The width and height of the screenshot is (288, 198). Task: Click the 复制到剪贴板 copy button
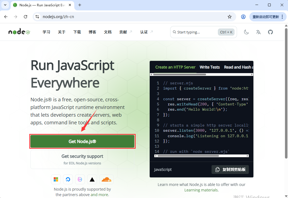point(230,170)
